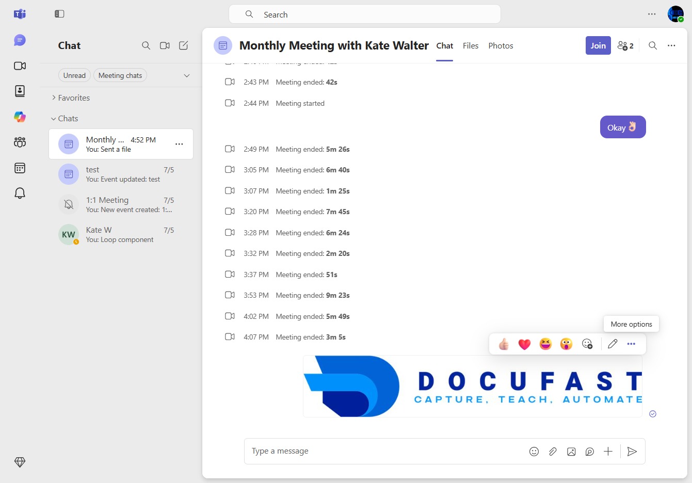Click the meeting title heading
Screen dimensions: 692x483
tap(334, 45)
